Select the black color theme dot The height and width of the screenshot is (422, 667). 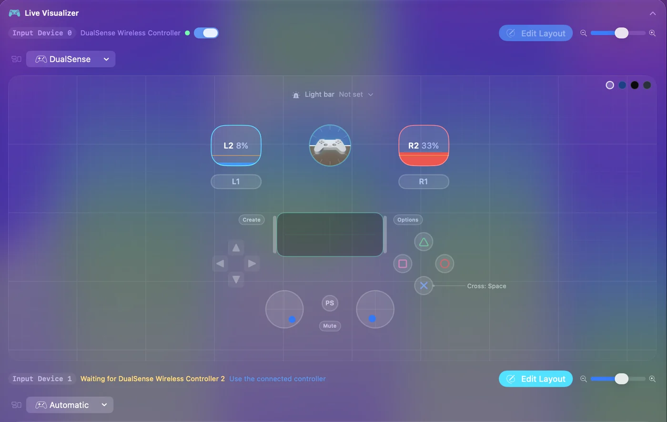(x=635, y=85)
